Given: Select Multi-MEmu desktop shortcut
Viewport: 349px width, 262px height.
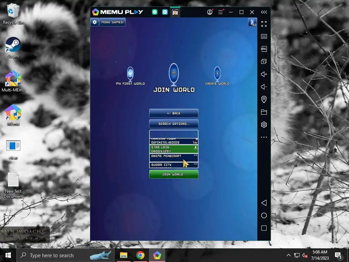Looking at the screenshot, I should (x=13, y=81).
